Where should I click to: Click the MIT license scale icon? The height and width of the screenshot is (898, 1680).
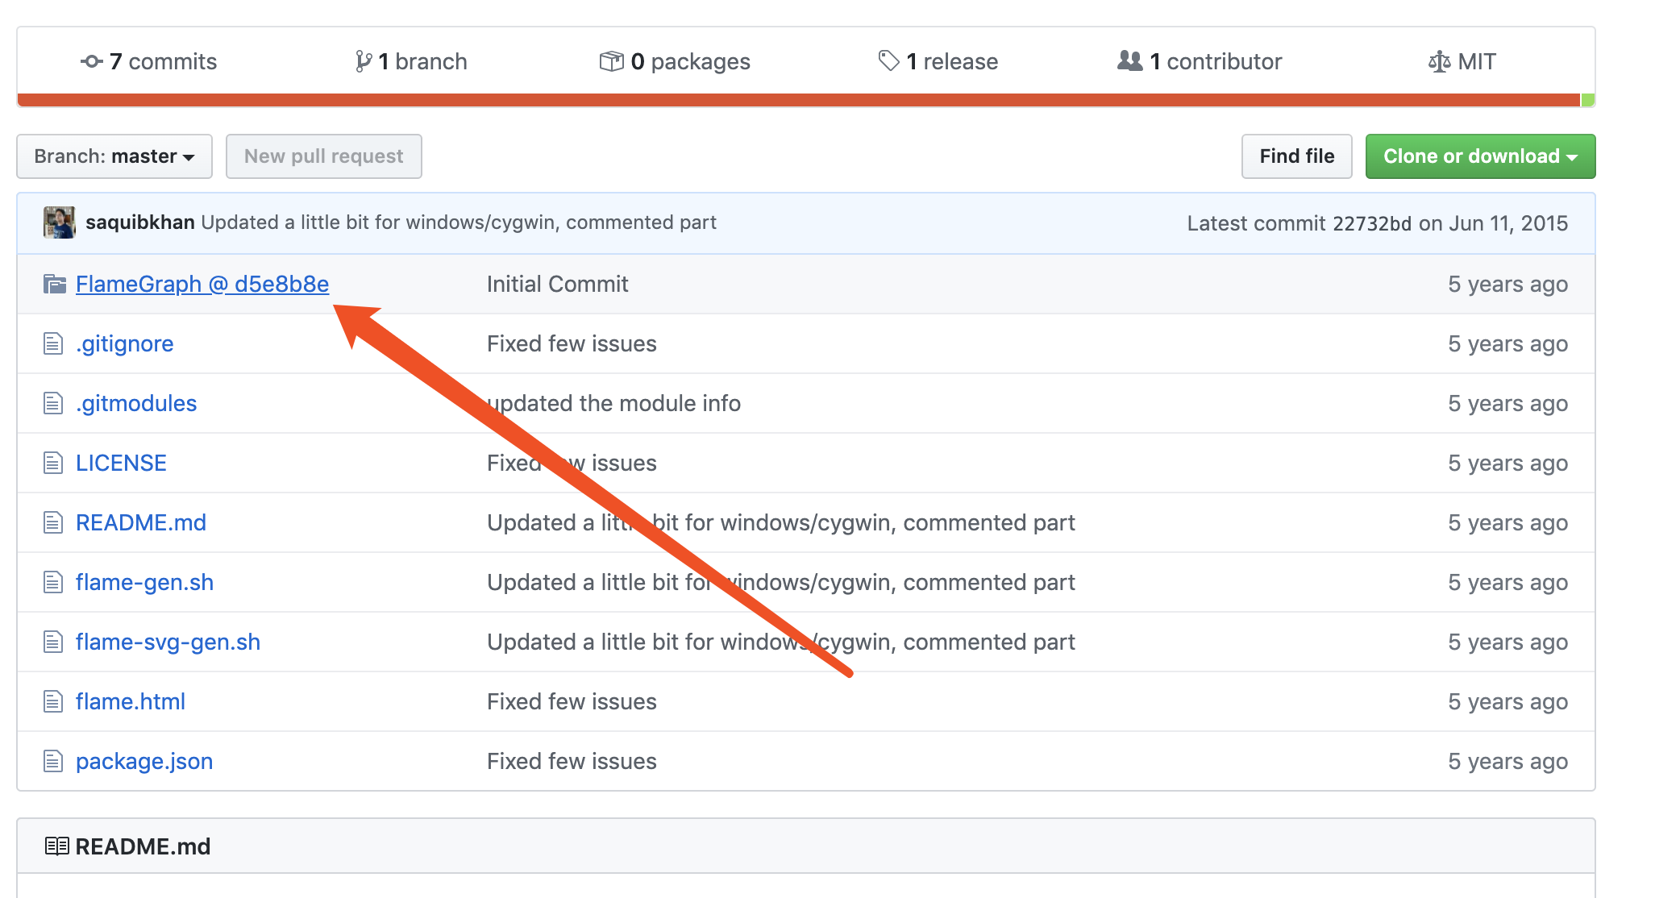(x=1439, y=61)
